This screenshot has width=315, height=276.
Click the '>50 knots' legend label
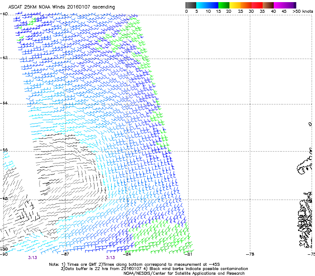click(303, 11)
